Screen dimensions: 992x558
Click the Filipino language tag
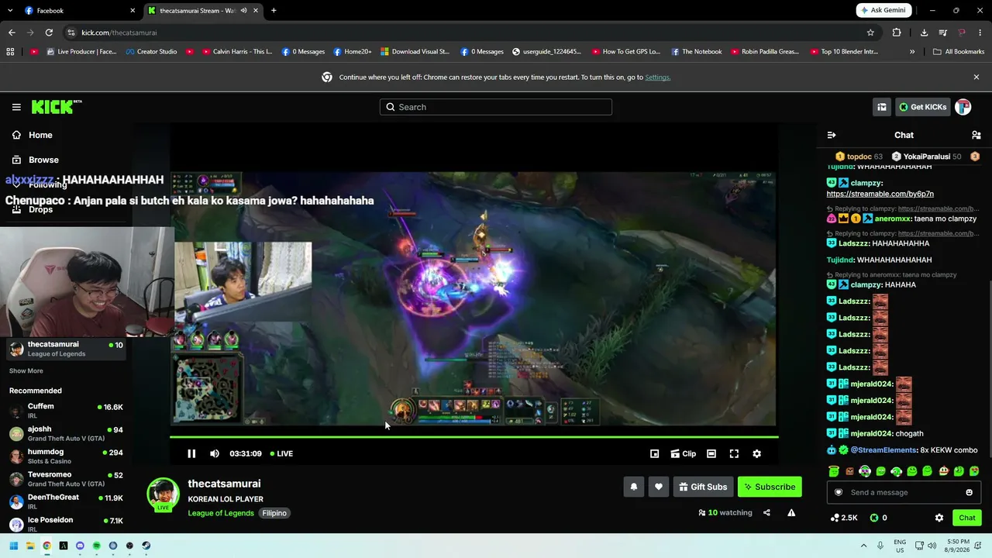tap(274, 513)
